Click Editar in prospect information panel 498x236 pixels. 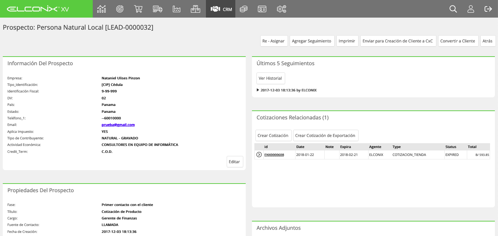point(235,162)
